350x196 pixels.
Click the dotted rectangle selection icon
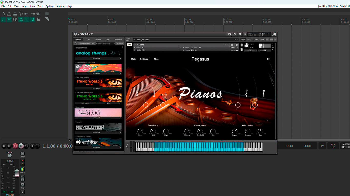tap(47, 14)
